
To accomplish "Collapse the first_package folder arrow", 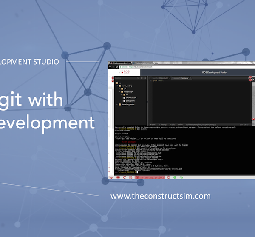I will point(119,92).
